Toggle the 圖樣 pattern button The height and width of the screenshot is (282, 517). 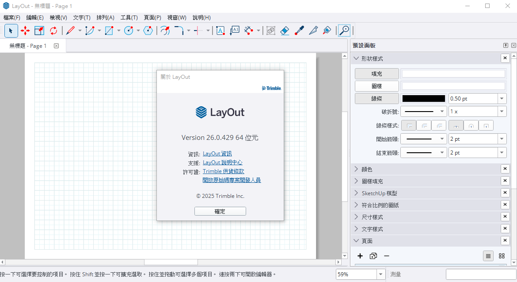[x=376, y=86]
